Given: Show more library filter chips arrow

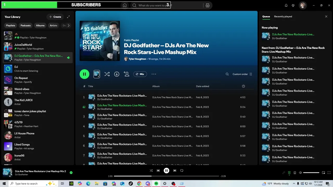Looking at the screenshot, I should point(69,25).
